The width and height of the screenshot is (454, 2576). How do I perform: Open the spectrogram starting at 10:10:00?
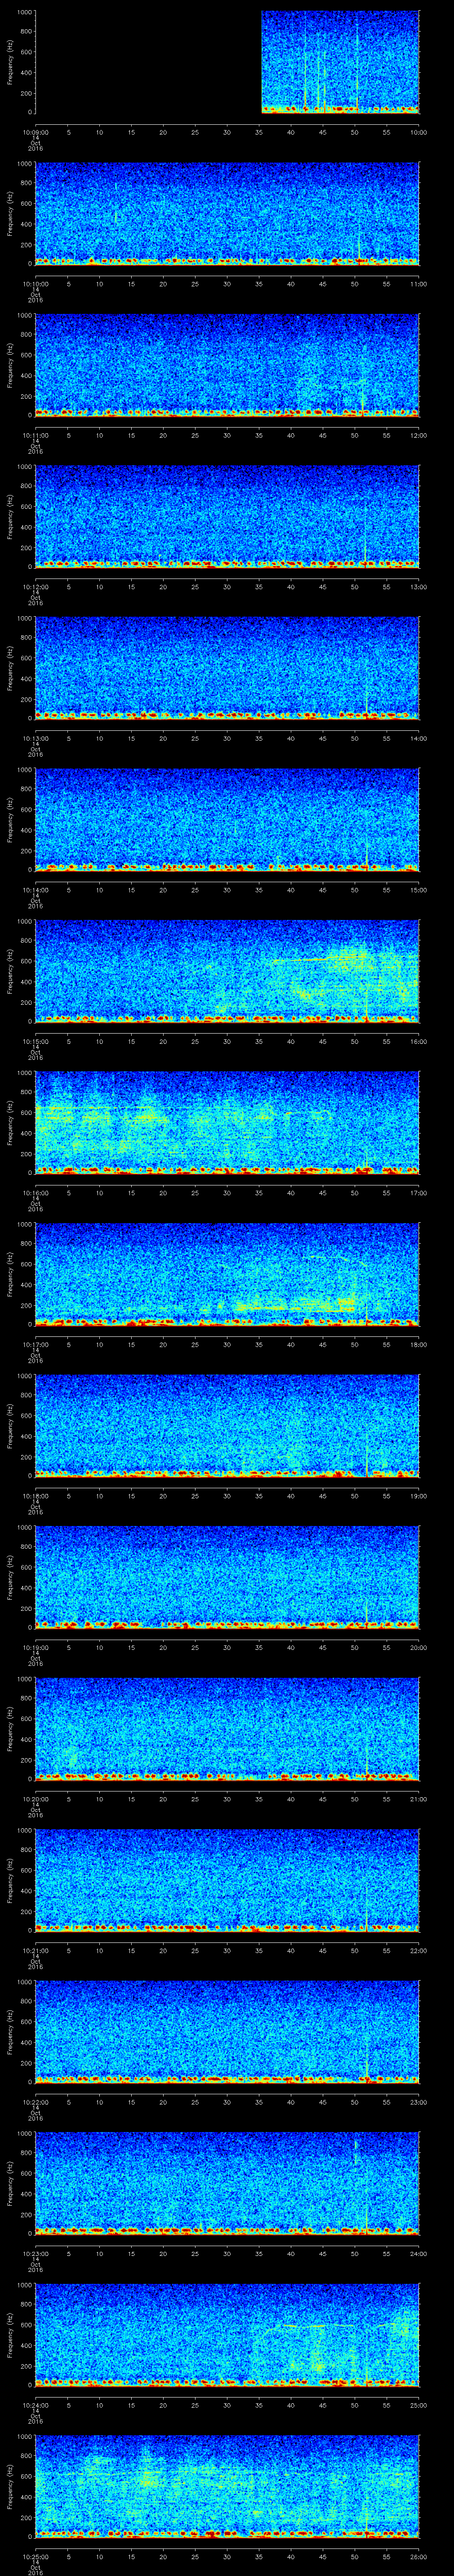tap(227, 213)
